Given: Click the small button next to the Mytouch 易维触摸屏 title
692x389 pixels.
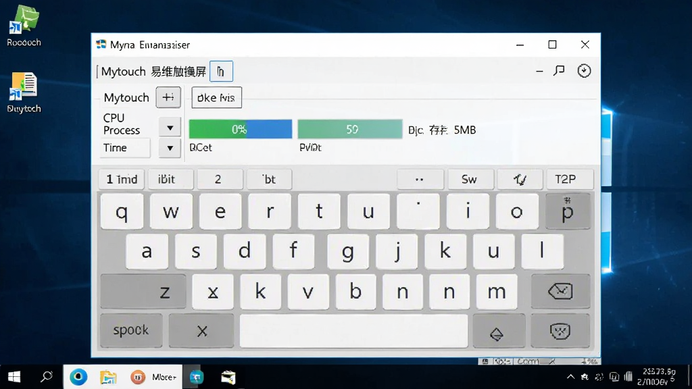Looking at the screenshot, I should pos(221,72).
